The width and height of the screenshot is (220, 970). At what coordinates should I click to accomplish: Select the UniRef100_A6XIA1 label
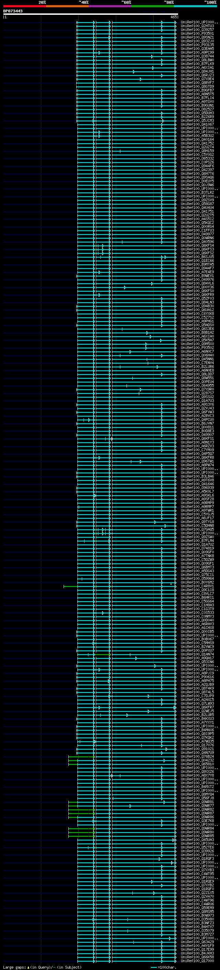pyautogui.click(x=197, y=68)
